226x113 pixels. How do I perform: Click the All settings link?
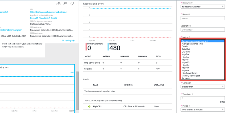68,41
